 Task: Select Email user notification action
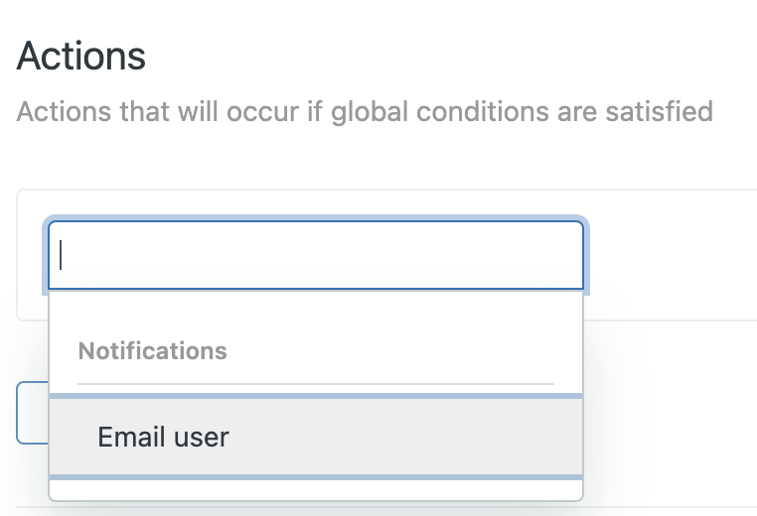click(164, 437)
